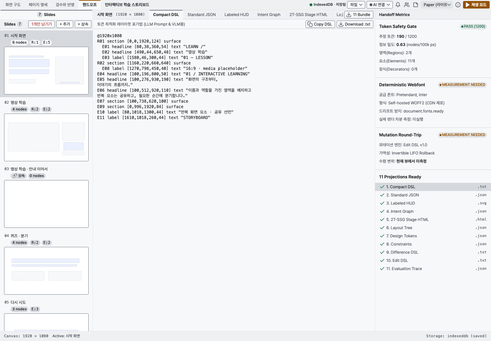Open the notifications bell icon
This screenshot has width=491, height=341.
(398, 5)
